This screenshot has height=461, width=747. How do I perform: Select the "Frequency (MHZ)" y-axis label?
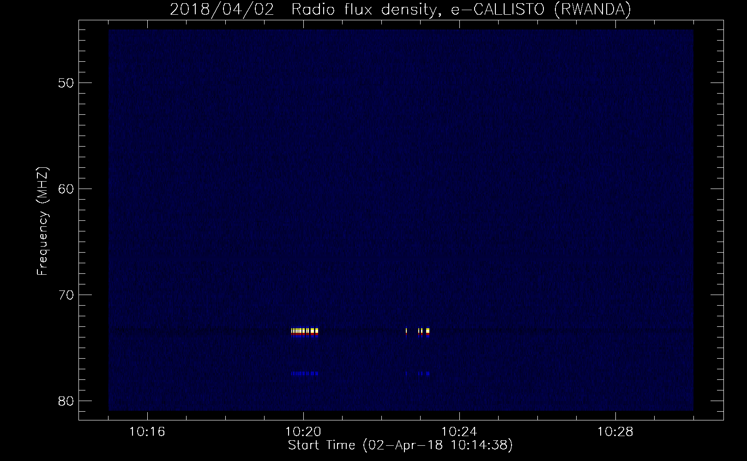point(43,221)
